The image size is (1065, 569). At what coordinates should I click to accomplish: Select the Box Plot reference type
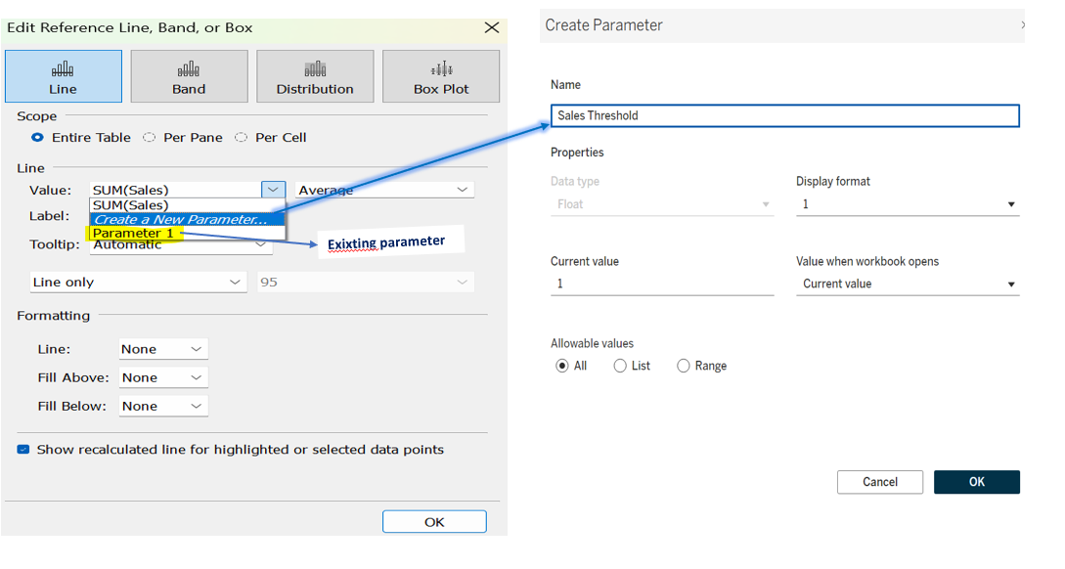(438, 75)
